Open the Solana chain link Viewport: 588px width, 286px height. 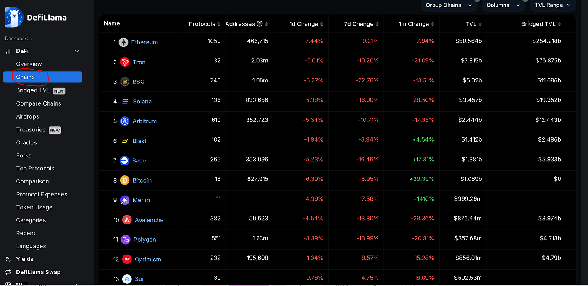pyautogui.click(x=142, y=101)
